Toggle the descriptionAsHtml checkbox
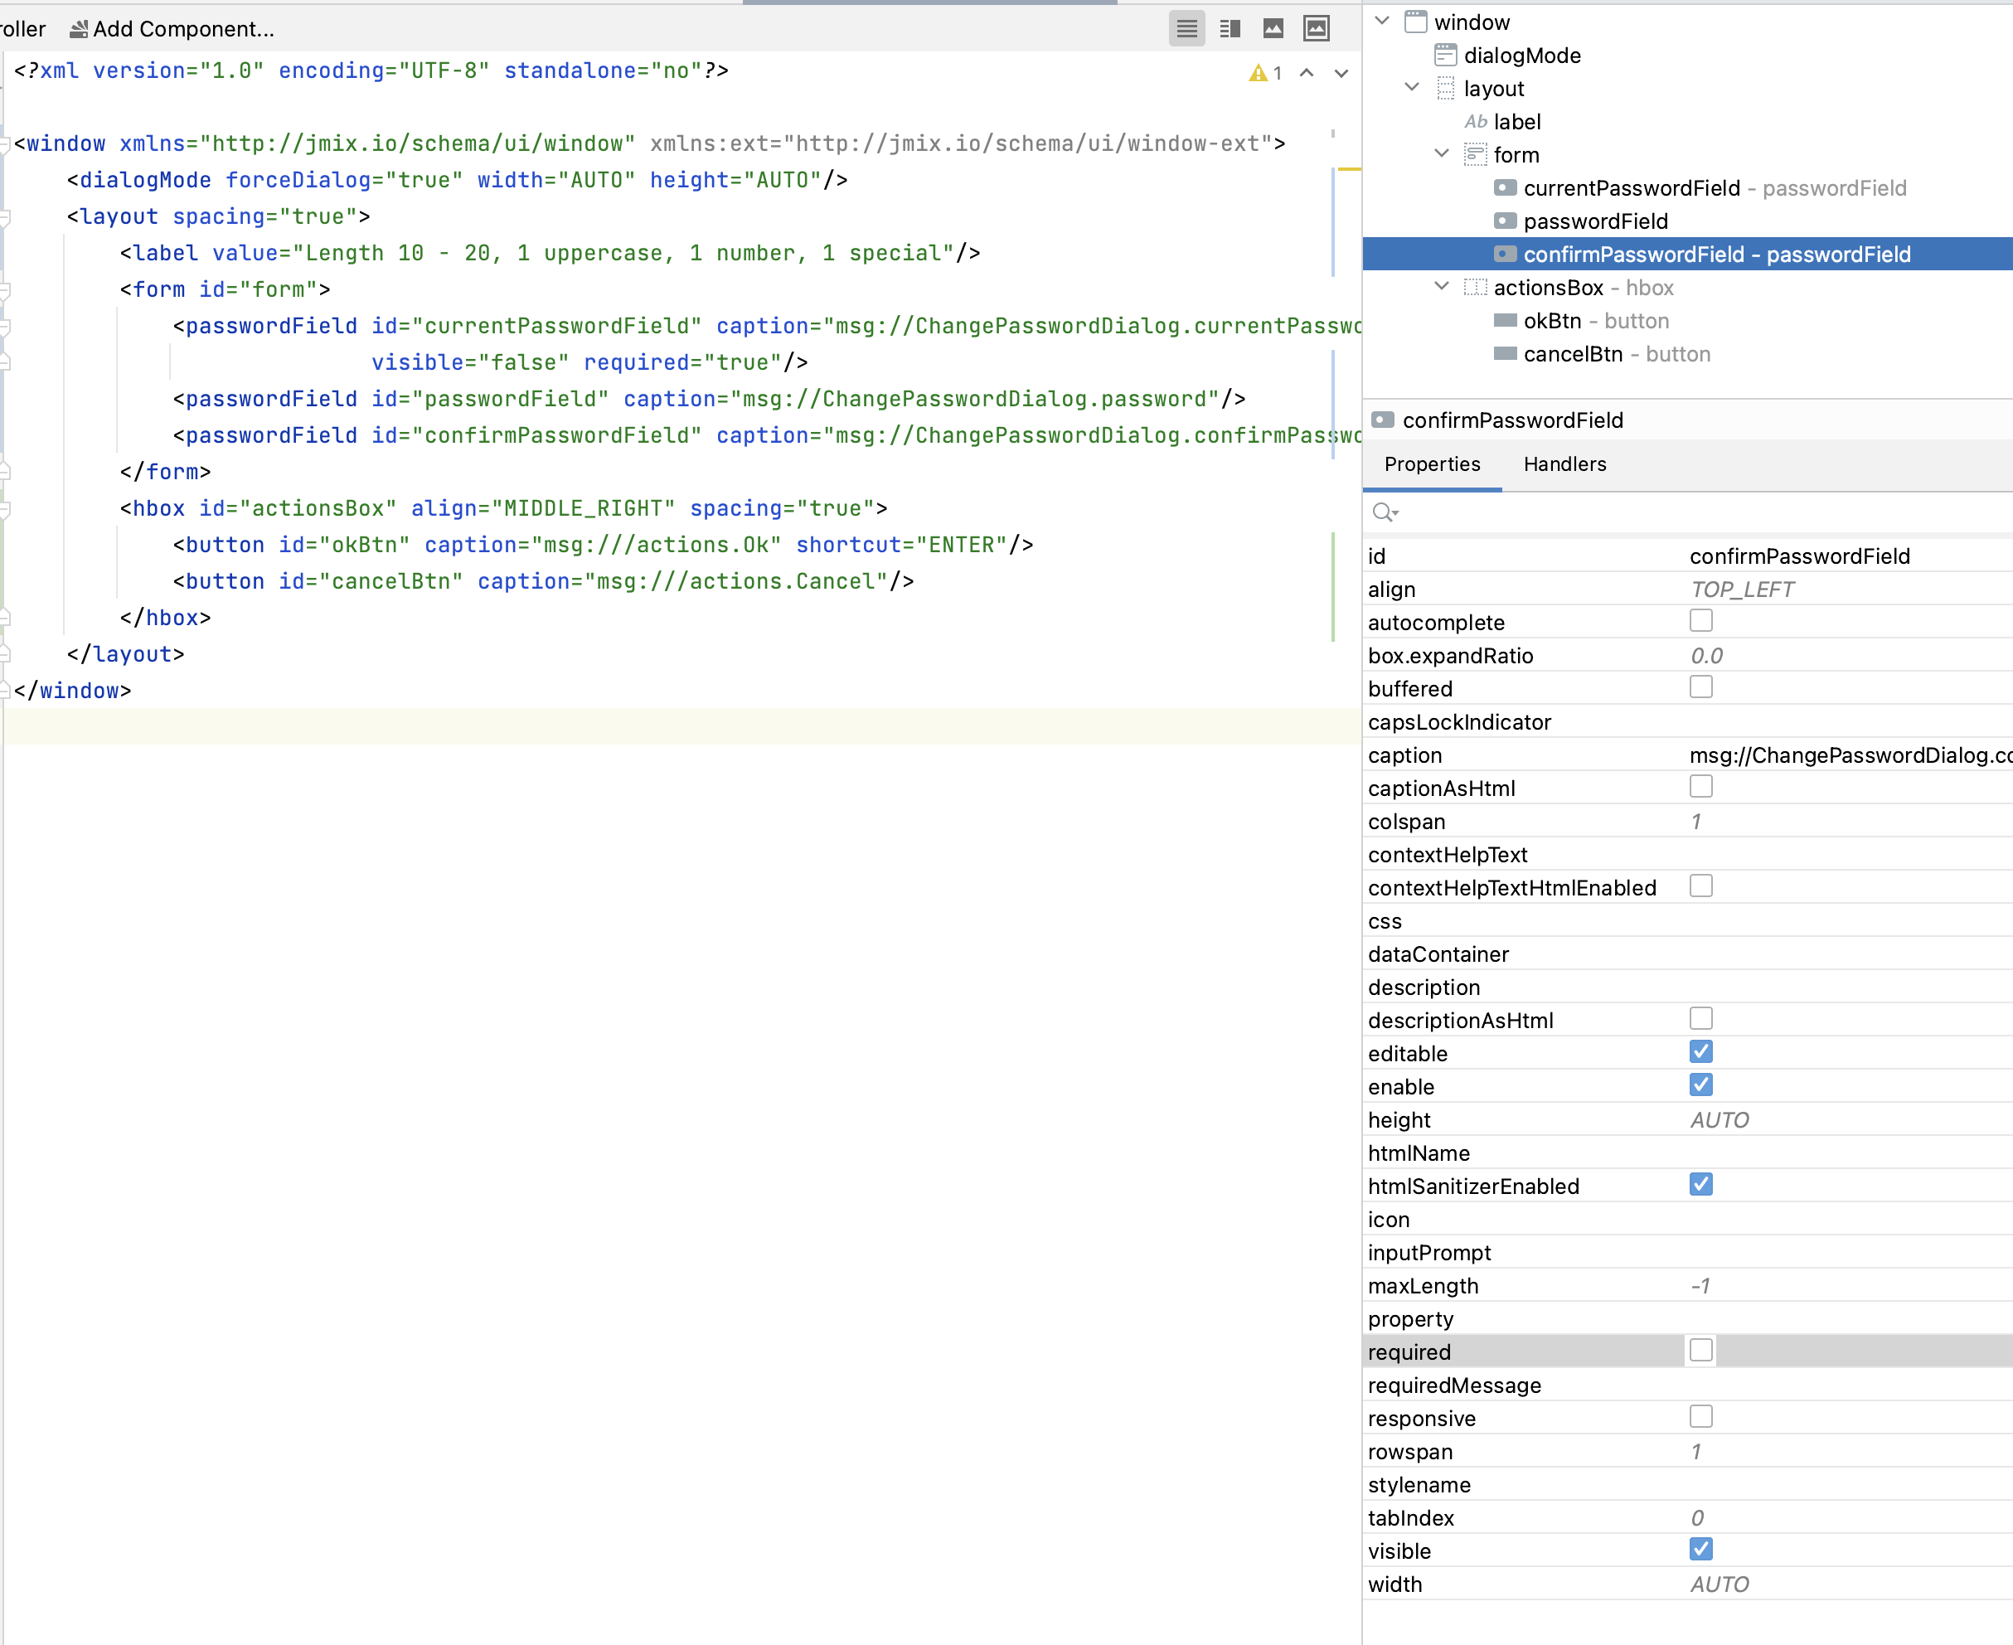2013x1645 pixels. click(x=1700, y=1019)
